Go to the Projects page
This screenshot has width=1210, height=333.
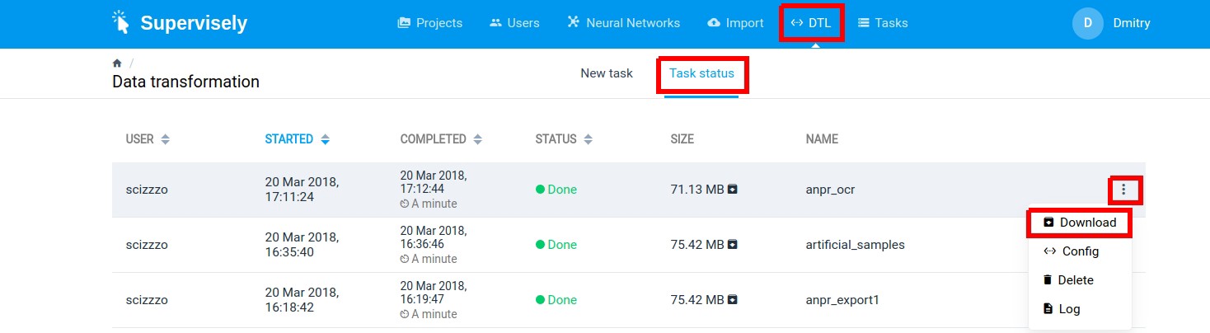pyautogui.click(x=430, y=23)
